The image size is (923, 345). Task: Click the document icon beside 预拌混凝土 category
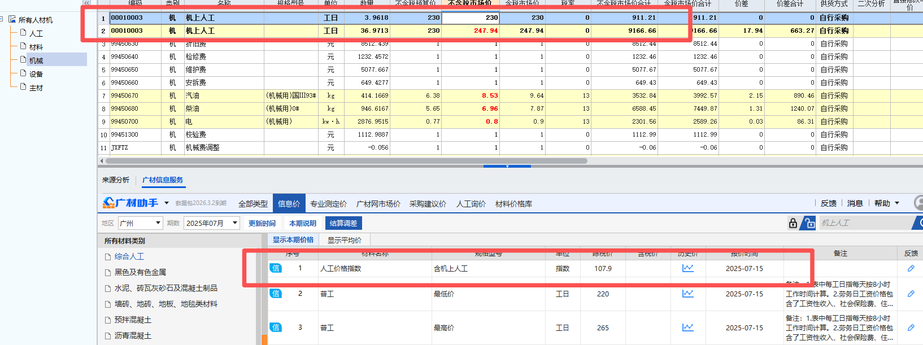pyautogui.click(x=108, y=320)
